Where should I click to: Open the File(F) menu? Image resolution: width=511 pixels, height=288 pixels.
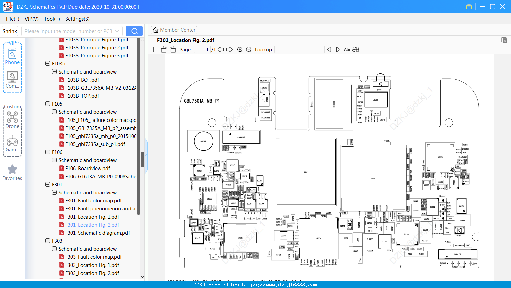click(x=13, y=19)
